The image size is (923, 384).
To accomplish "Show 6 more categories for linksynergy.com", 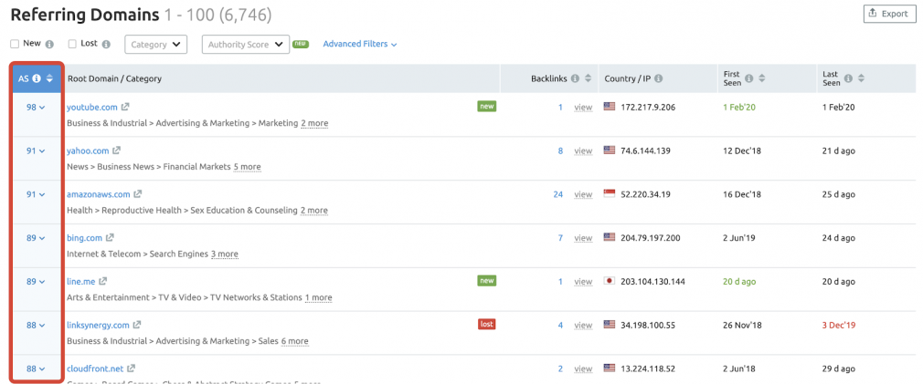I will coord(295,340).
